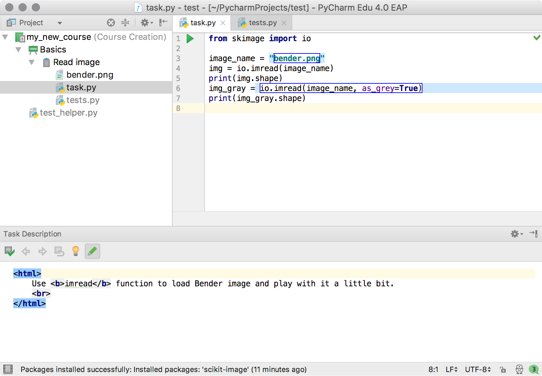Click the reset task icon
542x376 pixels.
click(59, 251)
